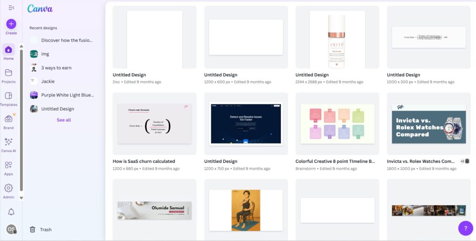Click the Canva logo

(40, 8)
